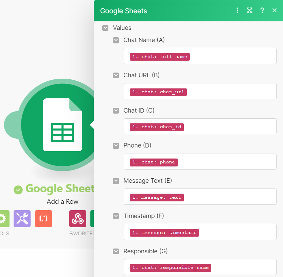The width and height of the screenshot is (283, 277).
Task: Collapse the Chat Name (A) field
Action: (x=116, y=40)
